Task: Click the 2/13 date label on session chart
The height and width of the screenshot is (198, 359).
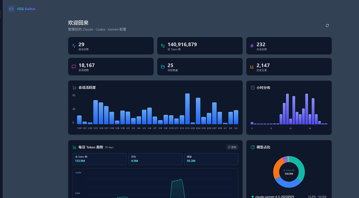Action: click(x=187, y=128)
